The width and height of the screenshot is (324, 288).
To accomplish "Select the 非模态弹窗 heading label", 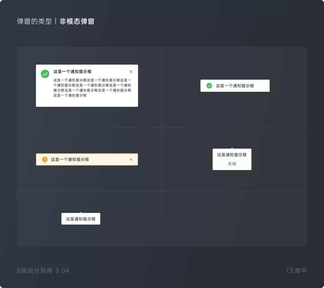I will pyautogui.click(x=76, y=21).
